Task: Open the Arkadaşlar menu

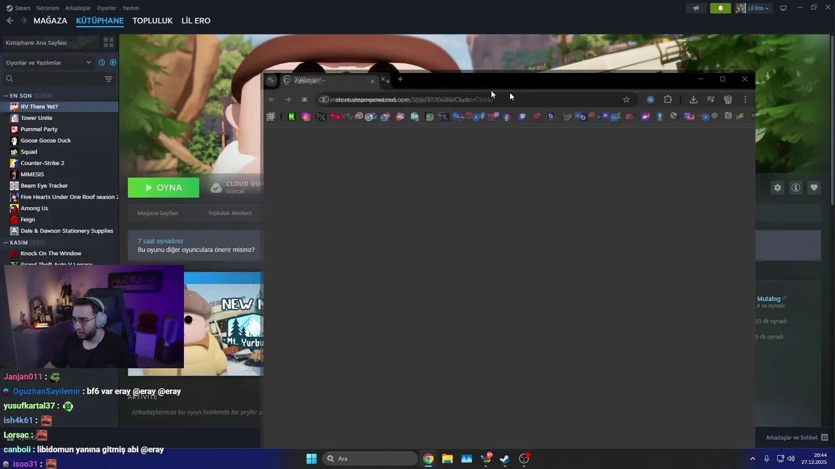Action: (78, 8)
